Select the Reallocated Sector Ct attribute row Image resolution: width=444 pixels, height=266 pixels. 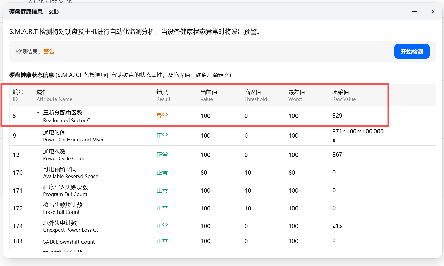point(67,116)
